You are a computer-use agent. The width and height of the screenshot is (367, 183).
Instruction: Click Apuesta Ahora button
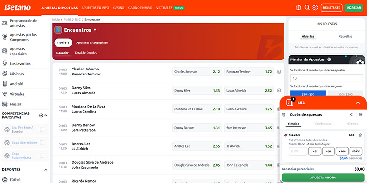click(x=323, y=178)
